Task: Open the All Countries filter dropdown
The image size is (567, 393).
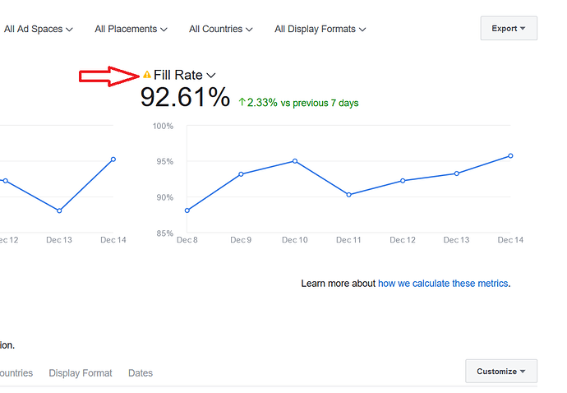Action: [x=220, y=29]
